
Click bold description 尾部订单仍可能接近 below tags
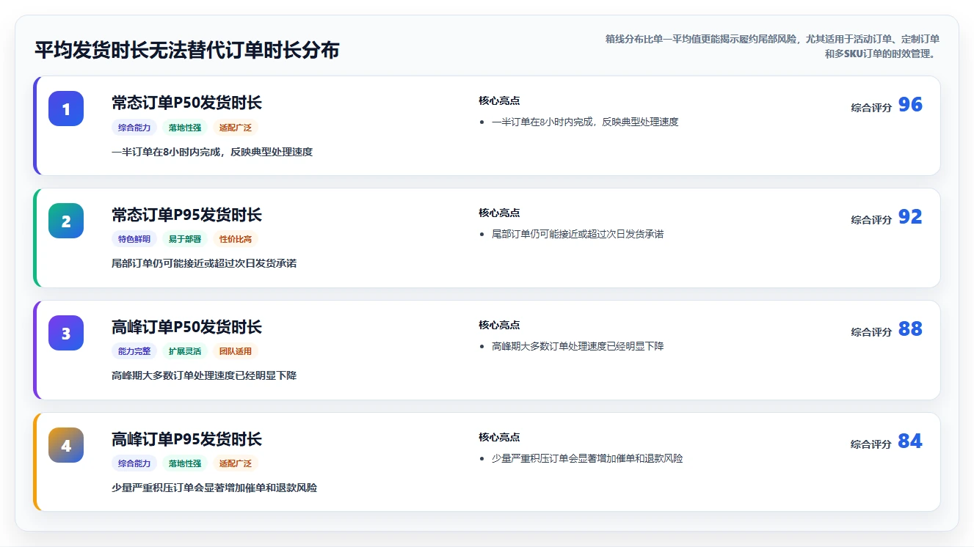(x=204, y=263)
